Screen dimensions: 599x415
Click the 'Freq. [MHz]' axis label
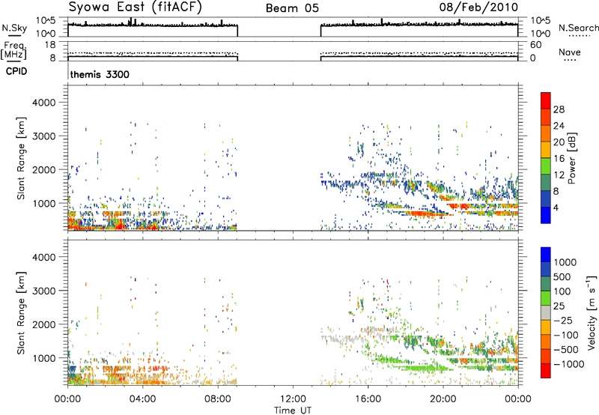point(14,50)
